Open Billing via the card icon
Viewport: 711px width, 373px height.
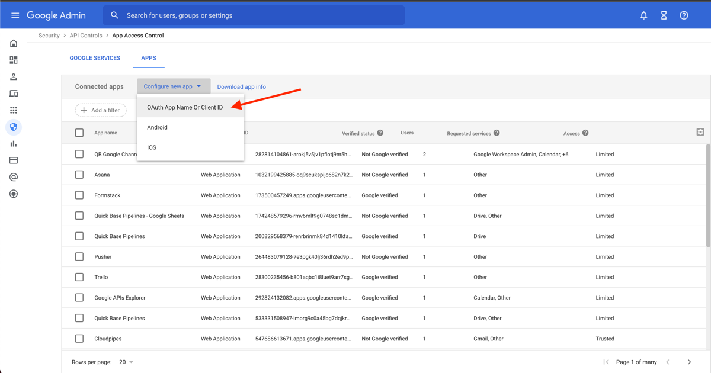pos(14,160)
